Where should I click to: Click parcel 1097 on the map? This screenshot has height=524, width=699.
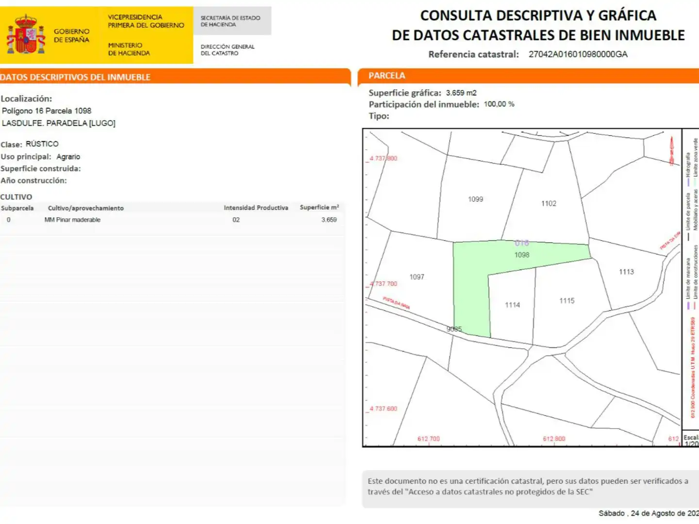tap(416, 277)
